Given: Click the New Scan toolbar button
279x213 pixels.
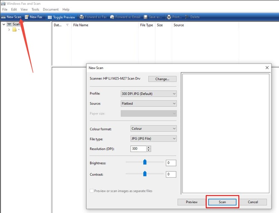Looking at the screenshot, I should [x=12, y=17].
